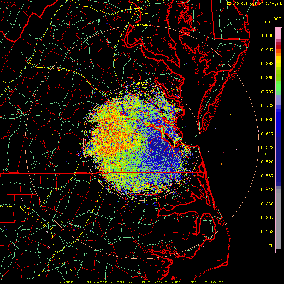Select the 0.520 legend value
284x284 pixels.
267,162
